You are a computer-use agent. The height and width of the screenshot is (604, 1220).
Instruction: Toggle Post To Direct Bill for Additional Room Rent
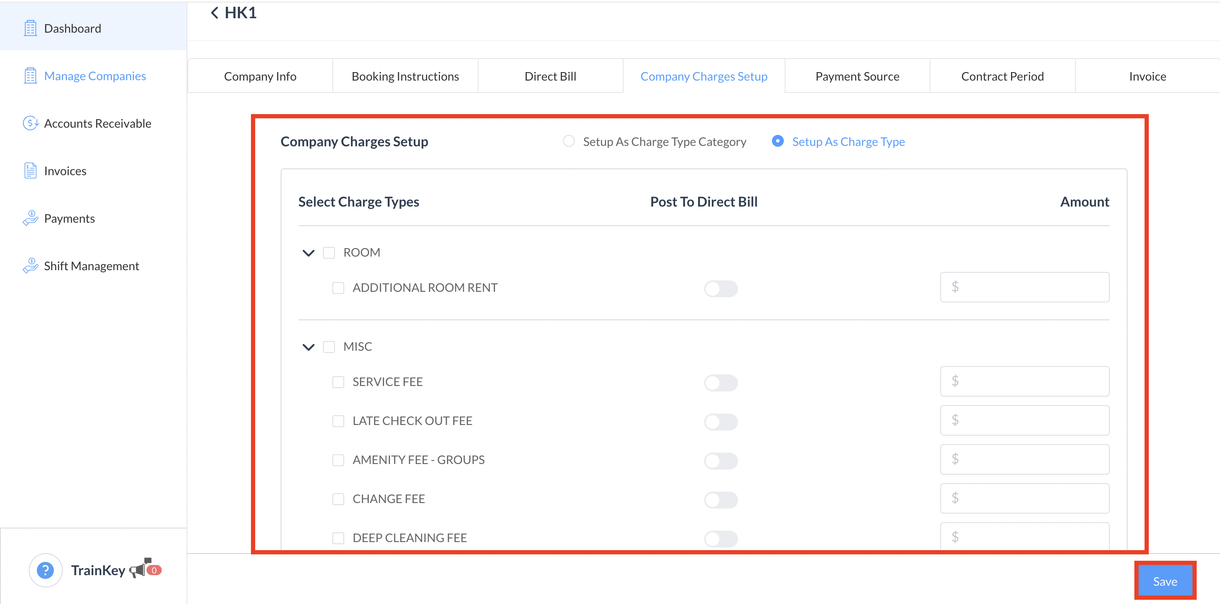[720, 288]
